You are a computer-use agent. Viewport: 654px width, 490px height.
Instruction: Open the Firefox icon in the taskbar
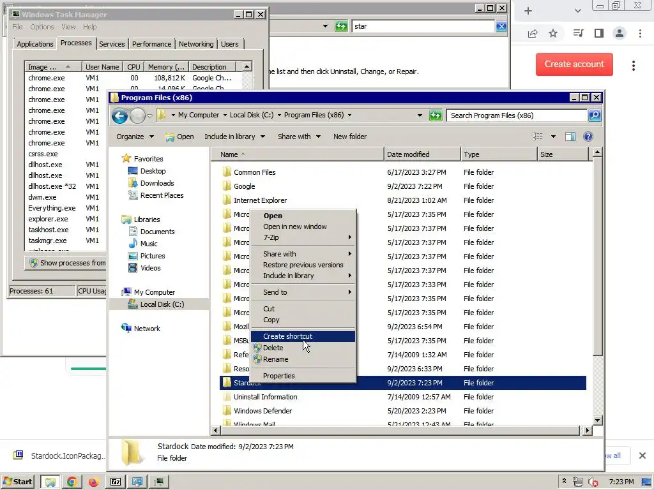93,482
